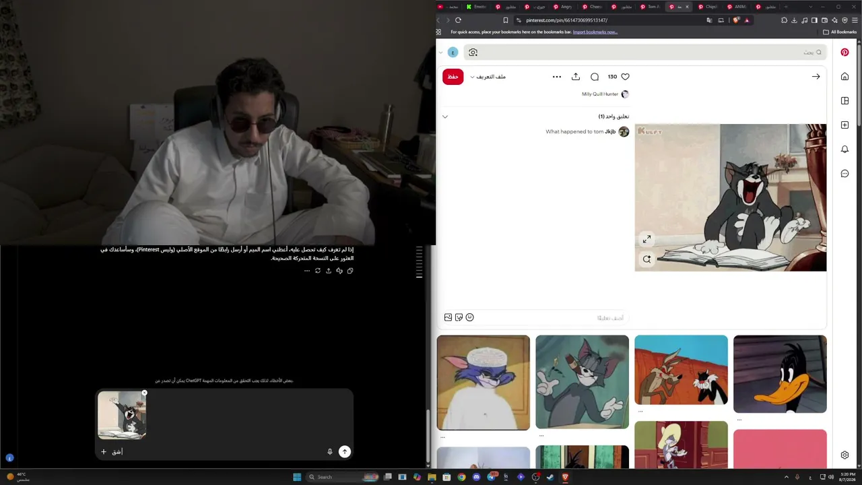
Task: Open Discord from the taskbar
Action: coord(476,477)
